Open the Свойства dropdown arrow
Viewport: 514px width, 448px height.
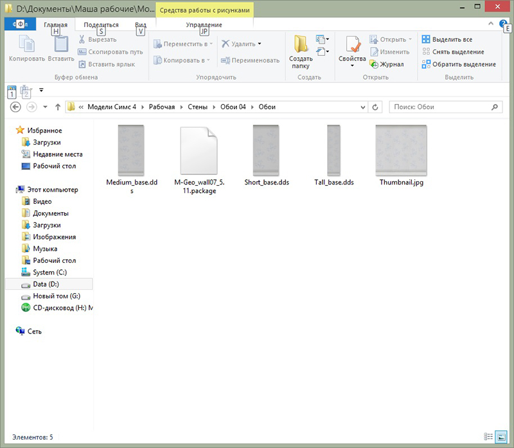point(352,66)
